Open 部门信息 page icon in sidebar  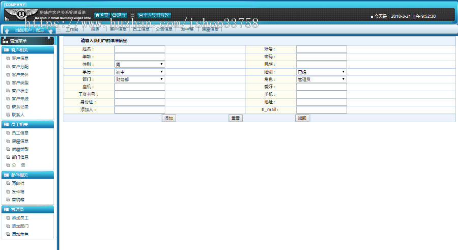[x=8, y=157]
